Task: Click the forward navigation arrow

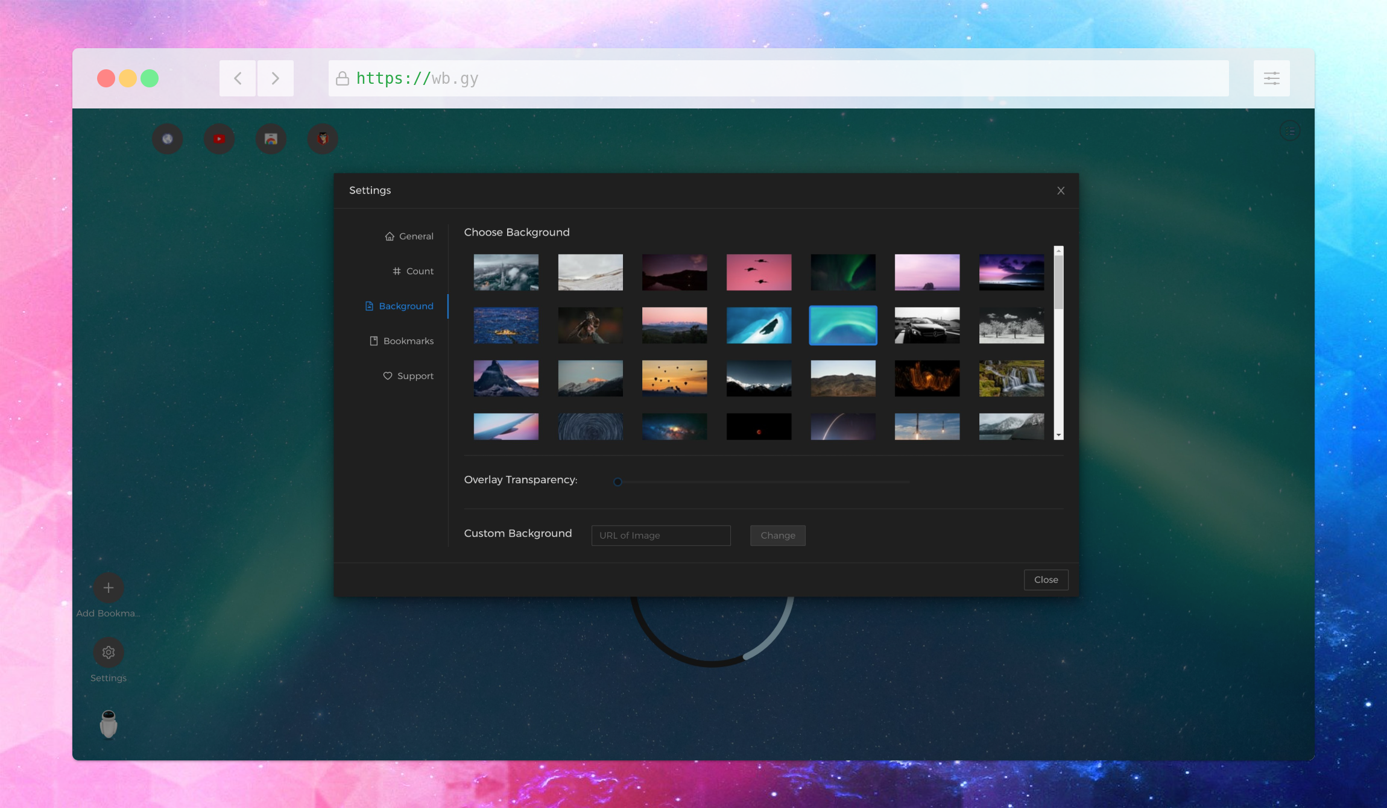Action: [276, 78]
